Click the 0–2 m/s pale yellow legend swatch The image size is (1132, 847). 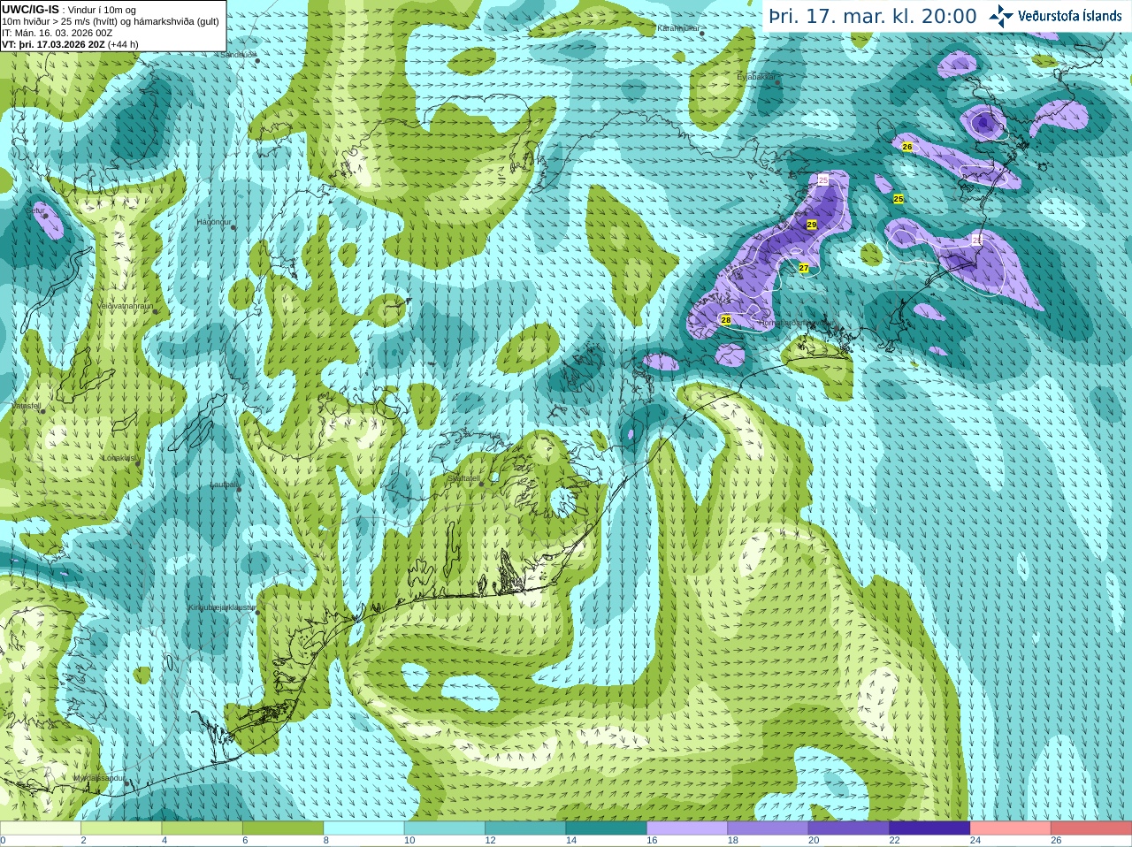41,828
